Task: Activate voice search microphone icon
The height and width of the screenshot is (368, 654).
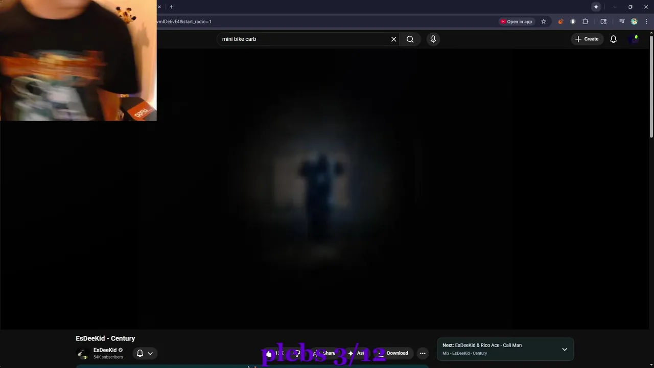Action: click(433, 39)
